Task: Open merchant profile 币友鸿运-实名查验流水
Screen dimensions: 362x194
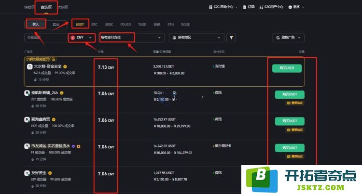Action: pyautogui.click(x=51, y=146)
